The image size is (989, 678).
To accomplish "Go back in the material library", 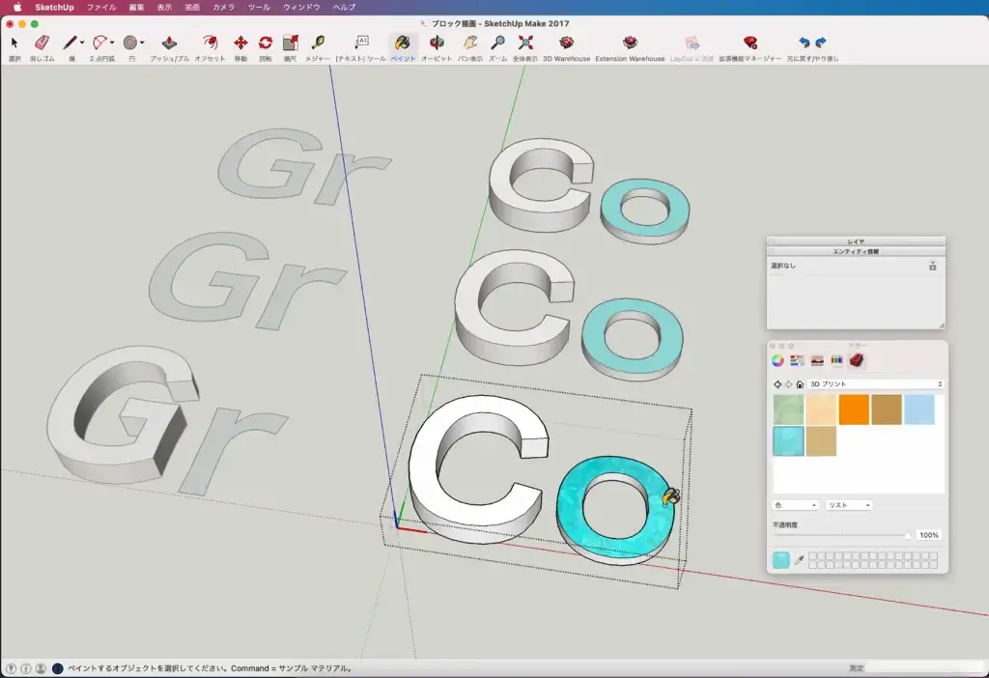I will pos(777,384).
